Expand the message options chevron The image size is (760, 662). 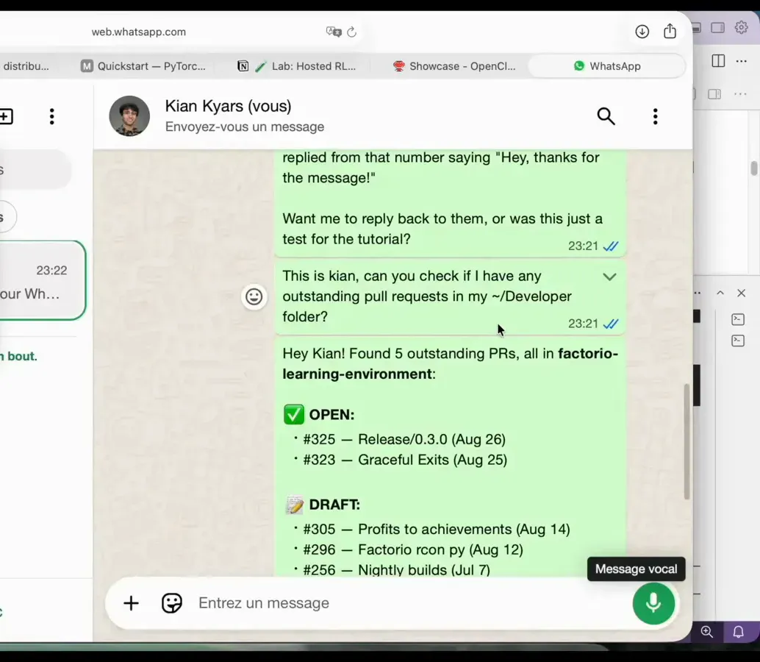tap(609, 277)
